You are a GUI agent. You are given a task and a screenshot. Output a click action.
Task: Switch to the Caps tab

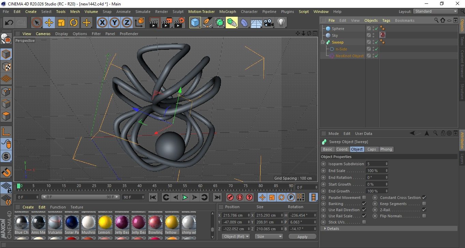372,149
